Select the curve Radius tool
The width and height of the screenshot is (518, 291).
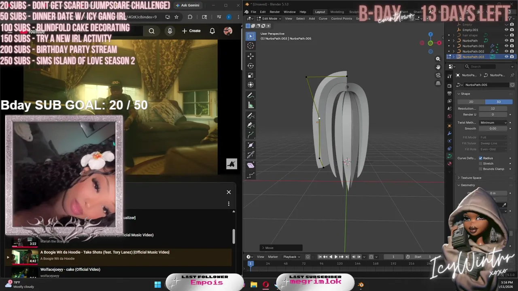pos(251,145)
